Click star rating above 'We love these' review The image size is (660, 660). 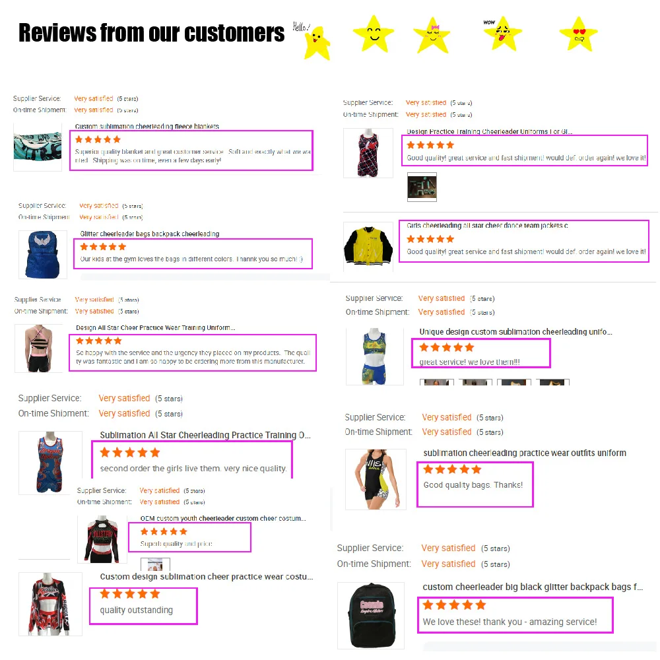pyautogui.click(x=454, y=605)
